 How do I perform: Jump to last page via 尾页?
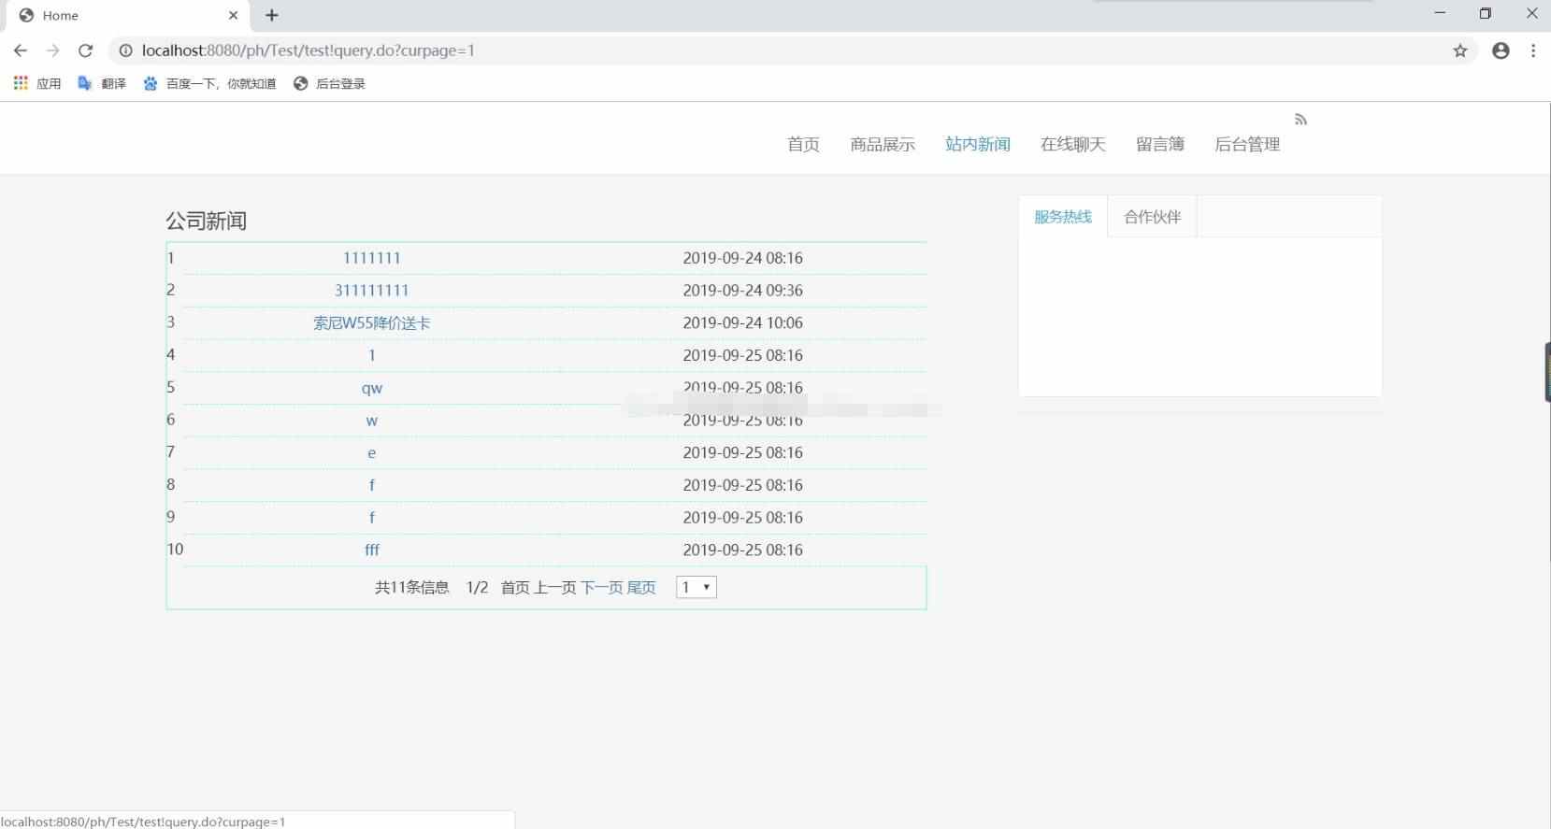click(641, 587)
